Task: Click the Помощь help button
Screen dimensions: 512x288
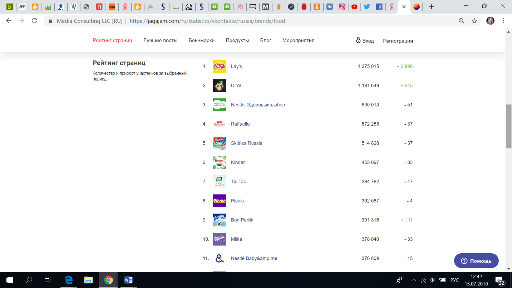Action: tap(476, 261)
